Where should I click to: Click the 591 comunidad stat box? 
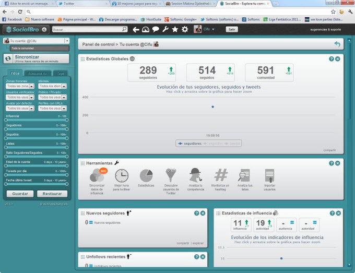pyautogui.click(x=269, y=73)
